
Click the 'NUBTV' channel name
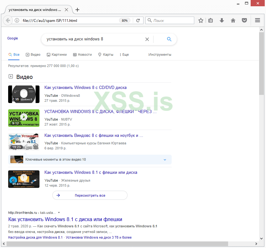66,119
